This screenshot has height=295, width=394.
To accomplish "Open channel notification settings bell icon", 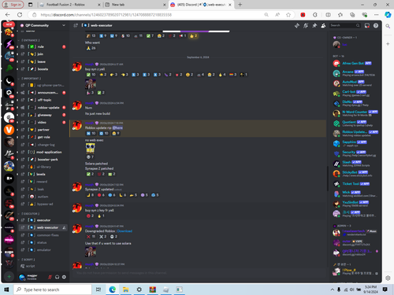I will [x=306, y=25].
